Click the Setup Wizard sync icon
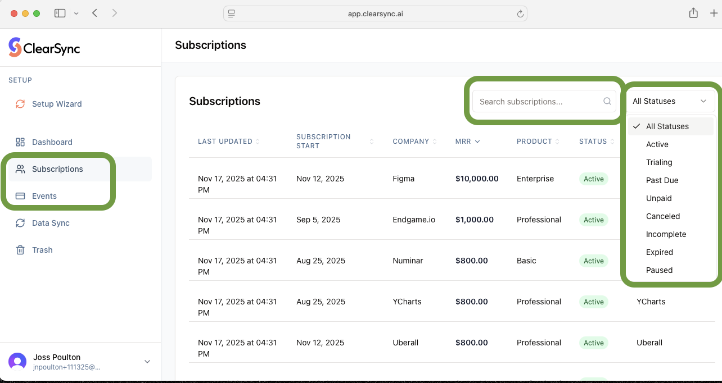This screenshot has width=722, height=383. [x=20, y=104]
